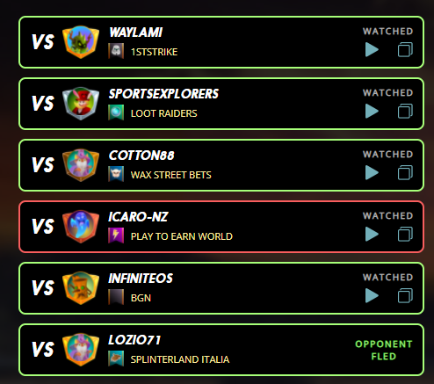
Task: Open the LOOT RAIDERS guild link
Action: 163,113
